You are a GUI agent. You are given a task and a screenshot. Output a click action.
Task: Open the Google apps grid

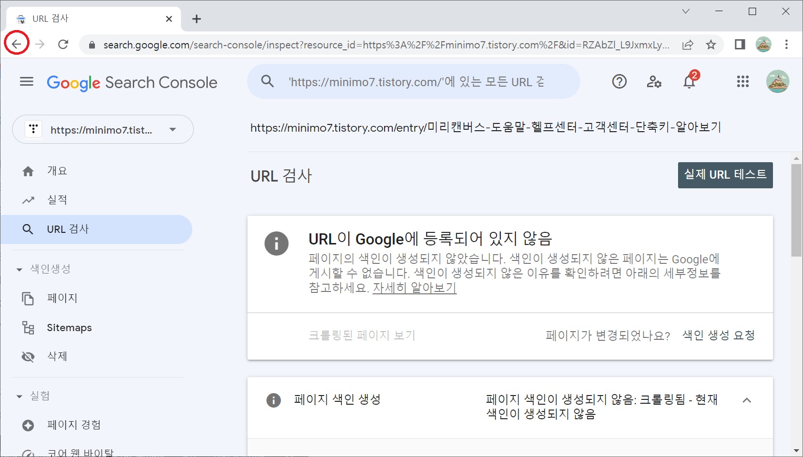tap(742, 82)
